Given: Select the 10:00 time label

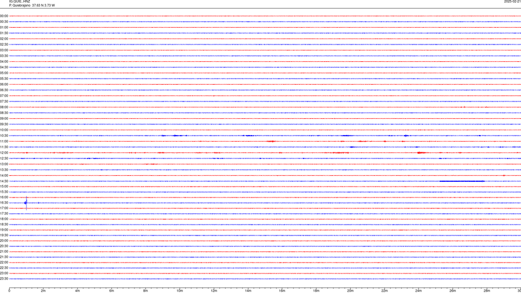Looking at the screenshot, I should click(x=4, y=130).
